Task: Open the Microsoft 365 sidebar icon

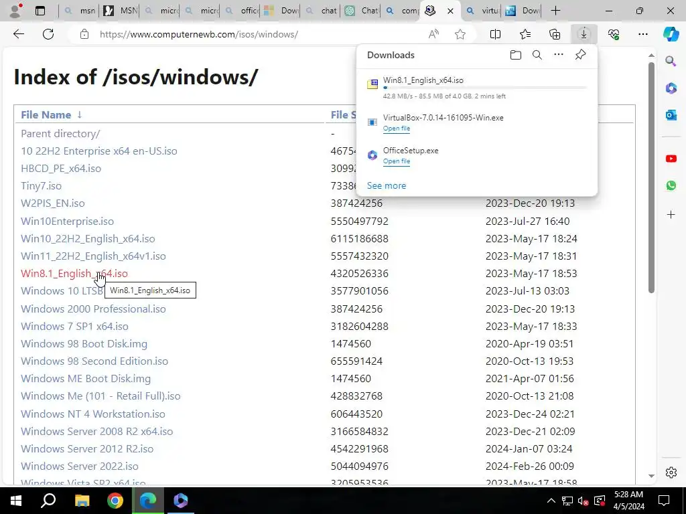Action: tap(671, 88)
